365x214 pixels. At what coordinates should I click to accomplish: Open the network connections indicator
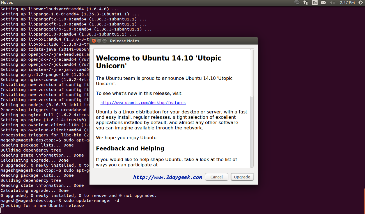(306, 3)
